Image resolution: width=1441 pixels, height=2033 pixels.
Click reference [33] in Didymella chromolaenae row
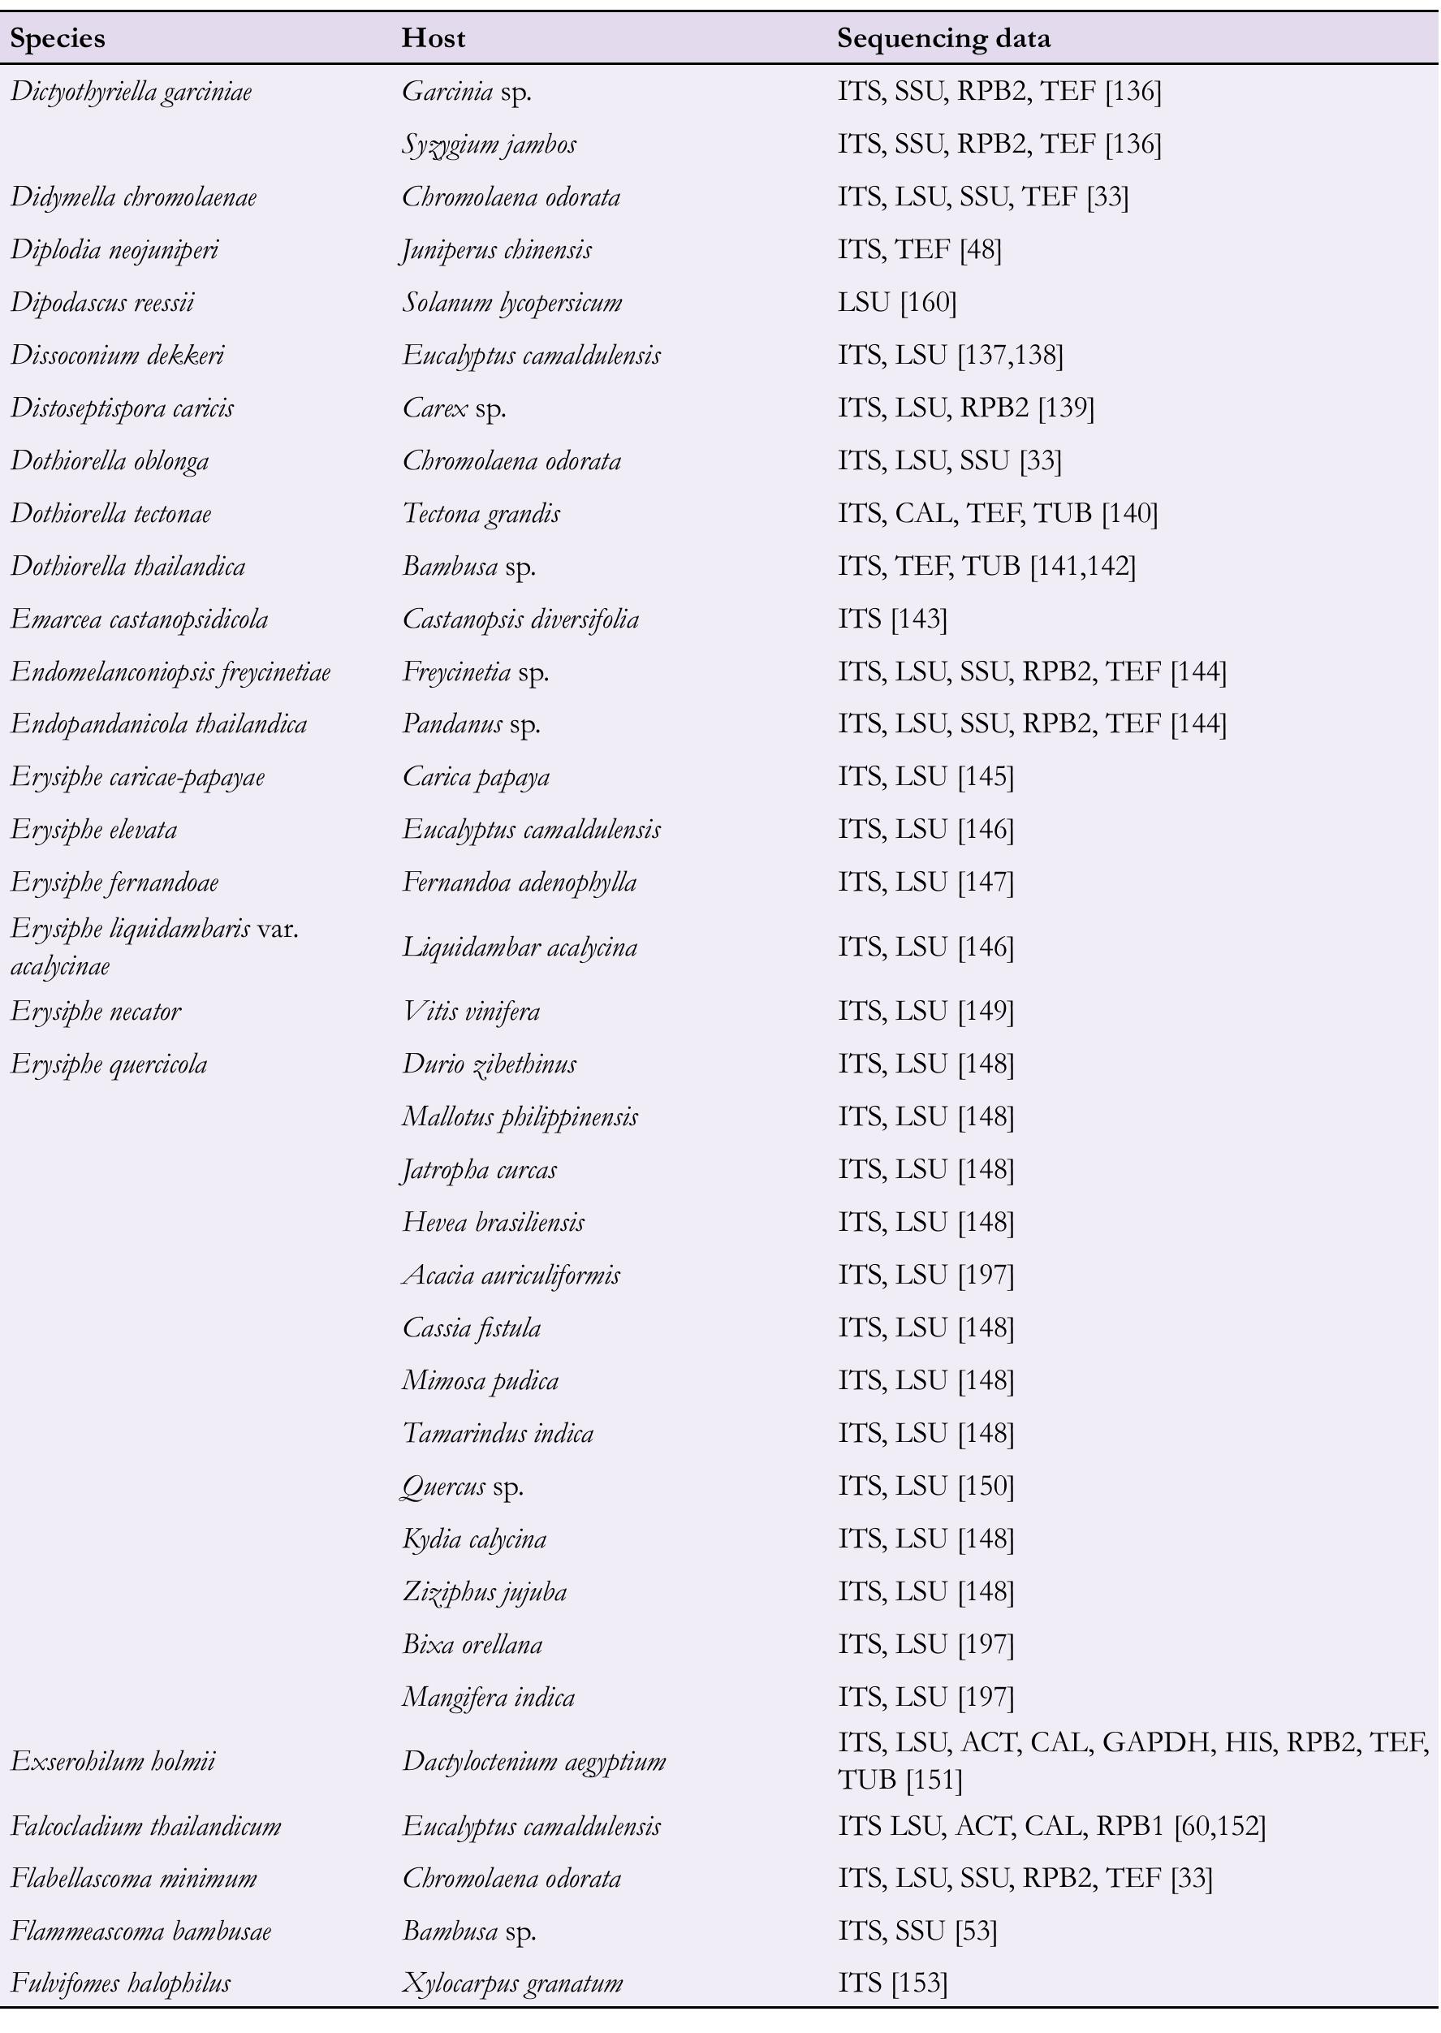1107,197
